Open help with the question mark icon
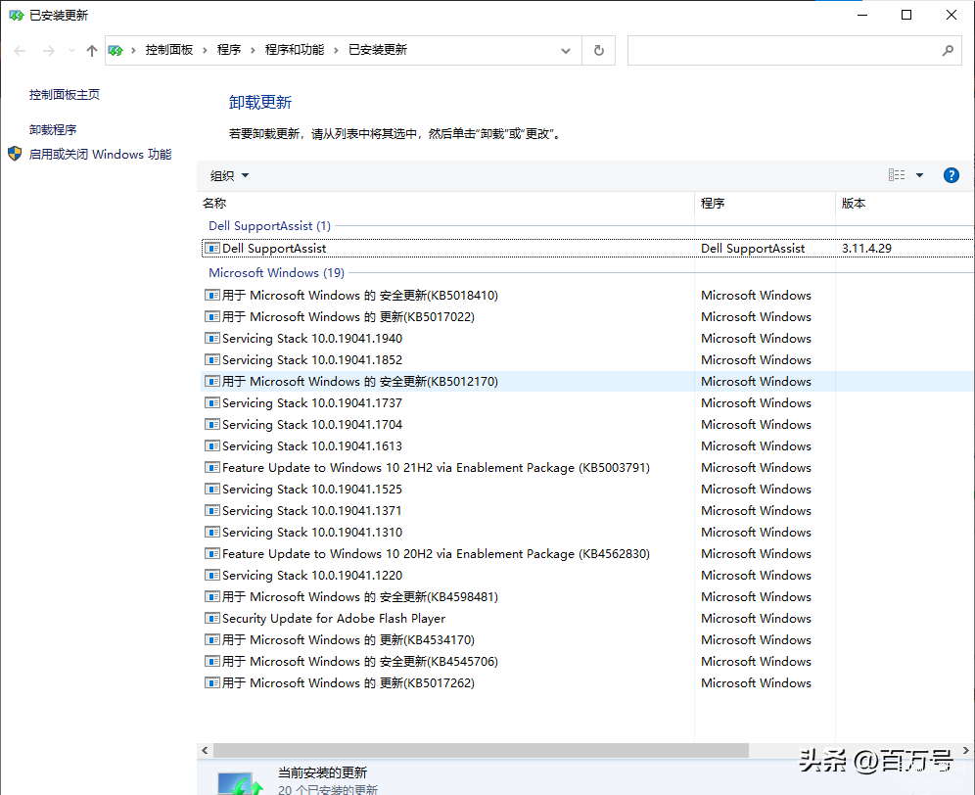The image size is (975, 795). (952, 175)
